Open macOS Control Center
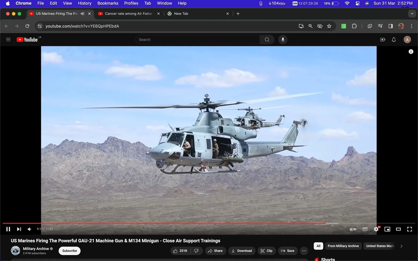This screenshot has height=261, width=418. pyautogui.click(x=358, y=3)
